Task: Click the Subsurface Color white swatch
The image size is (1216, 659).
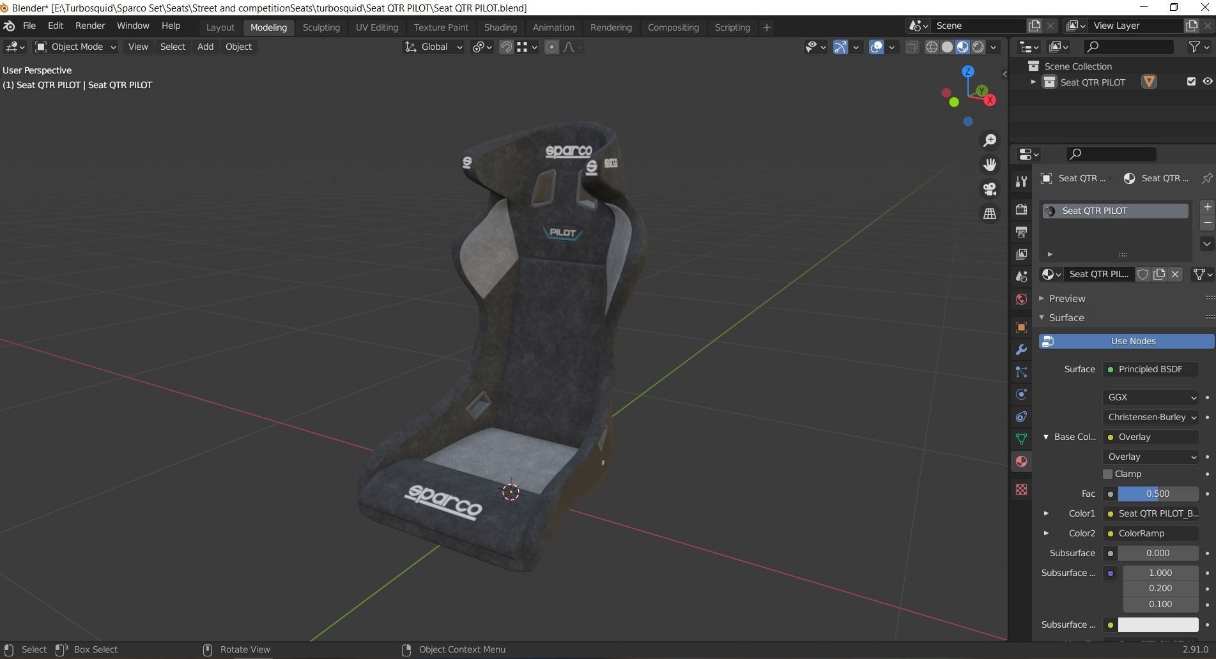Action: [1158, 625]
